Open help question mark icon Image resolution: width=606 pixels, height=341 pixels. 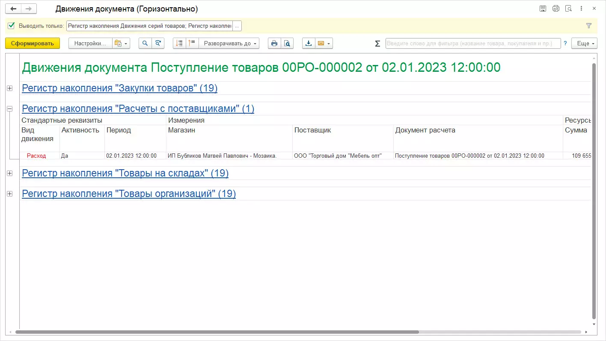click(565, 43)
